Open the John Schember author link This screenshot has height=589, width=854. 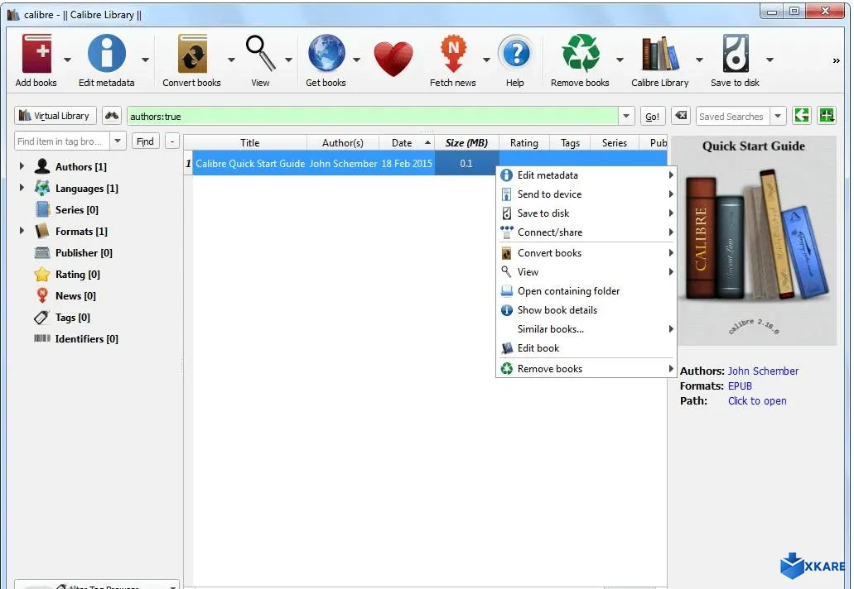(x=763, y=371)
